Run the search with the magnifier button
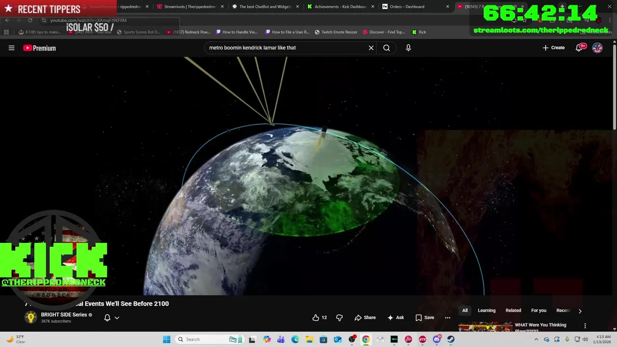The image size is (617, 347). (x=387, y=48)
